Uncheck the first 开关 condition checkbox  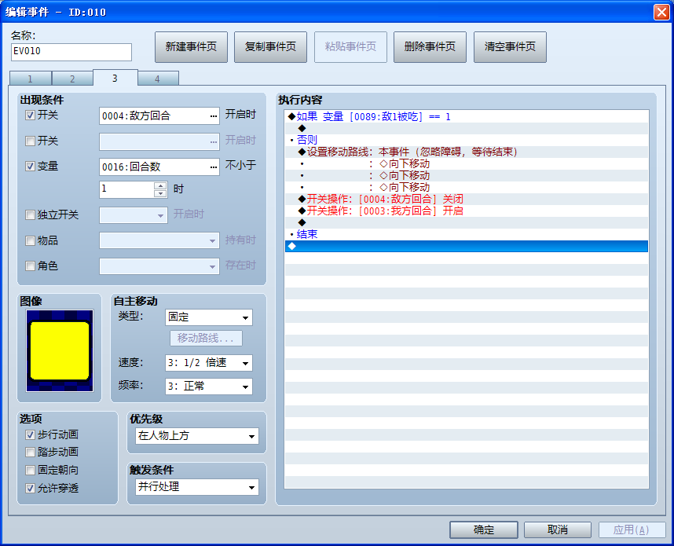coord(30,115)
